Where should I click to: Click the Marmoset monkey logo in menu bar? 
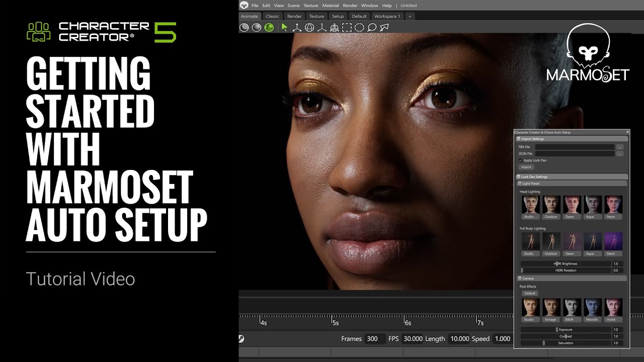(244, 5)
